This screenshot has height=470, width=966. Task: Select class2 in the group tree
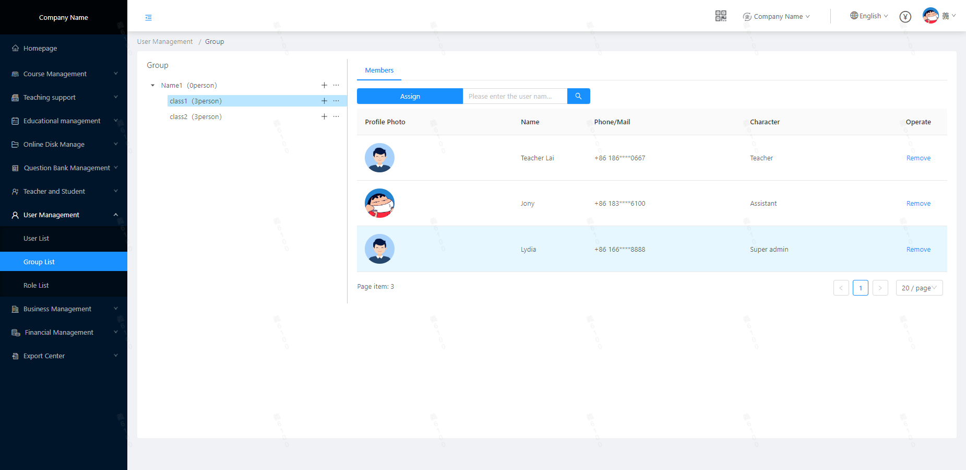click(196, 117)
